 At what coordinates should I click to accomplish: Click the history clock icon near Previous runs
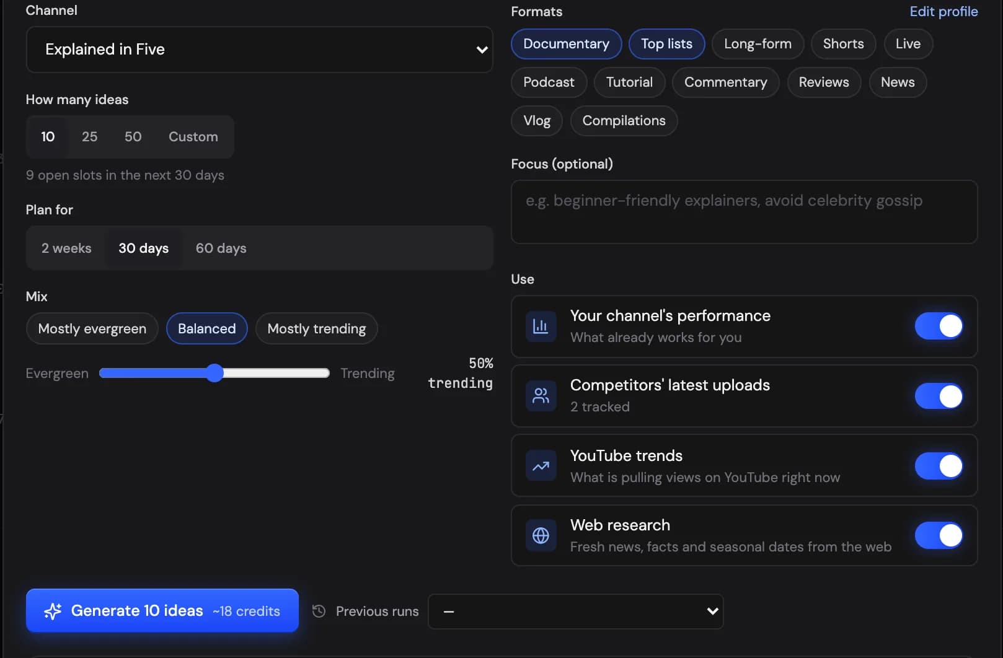coord(319,612)
